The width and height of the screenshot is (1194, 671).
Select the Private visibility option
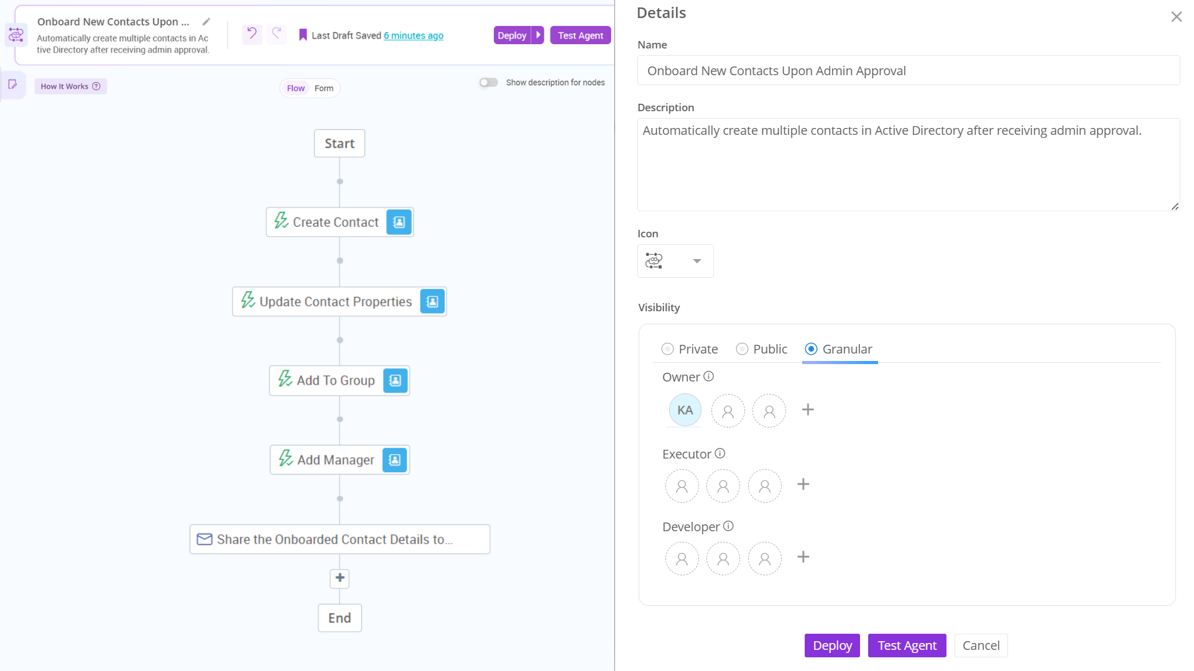pos(689,349)
